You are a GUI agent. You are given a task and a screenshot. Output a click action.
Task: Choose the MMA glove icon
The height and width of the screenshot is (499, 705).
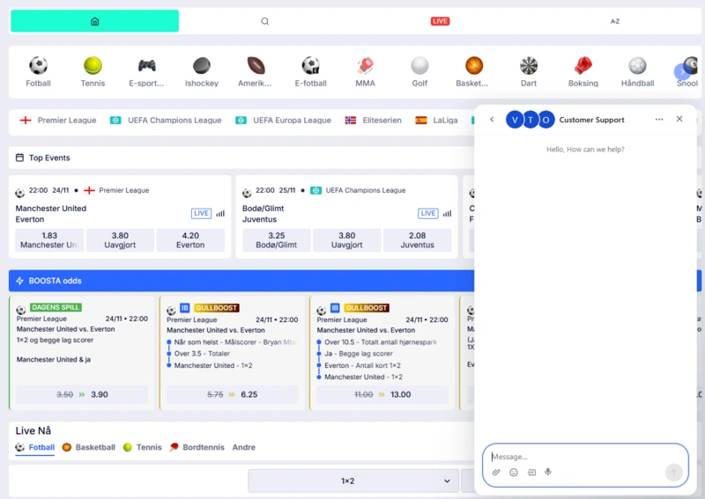(365, 66)
